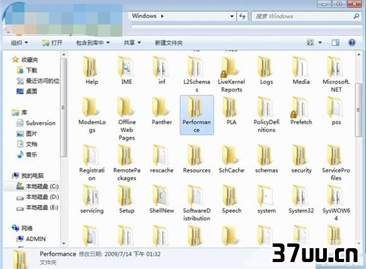Screen dimensions: 366x269
Task: Open the 共享 menu
Action: pos(132,43)
